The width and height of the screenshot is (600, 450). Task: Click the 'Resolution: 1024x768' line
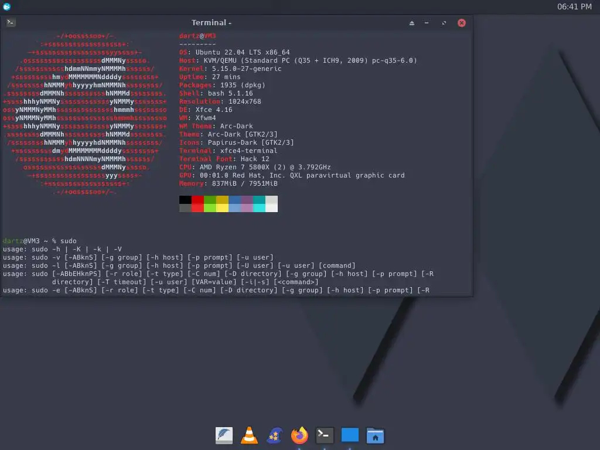coord(220,102)
